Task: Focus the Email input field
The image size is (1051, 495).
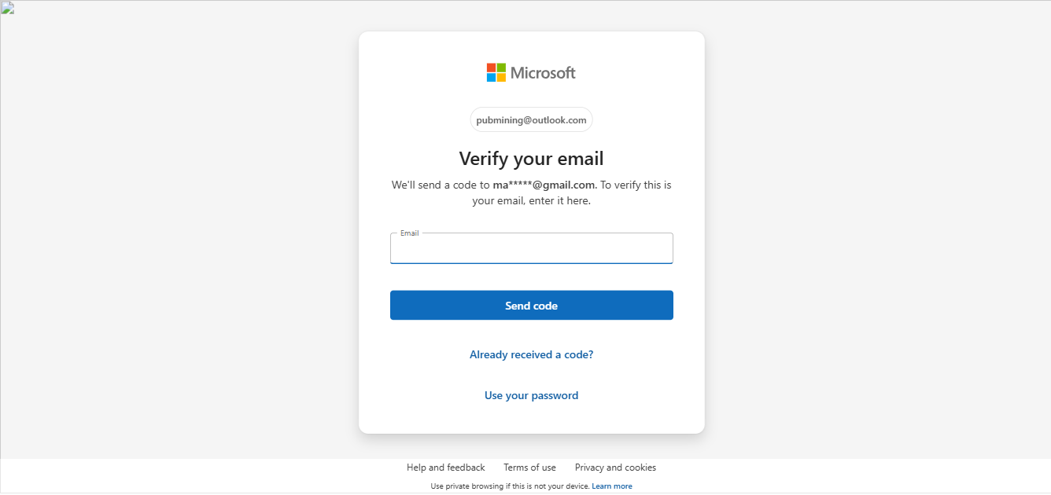Action: (531, 251)
